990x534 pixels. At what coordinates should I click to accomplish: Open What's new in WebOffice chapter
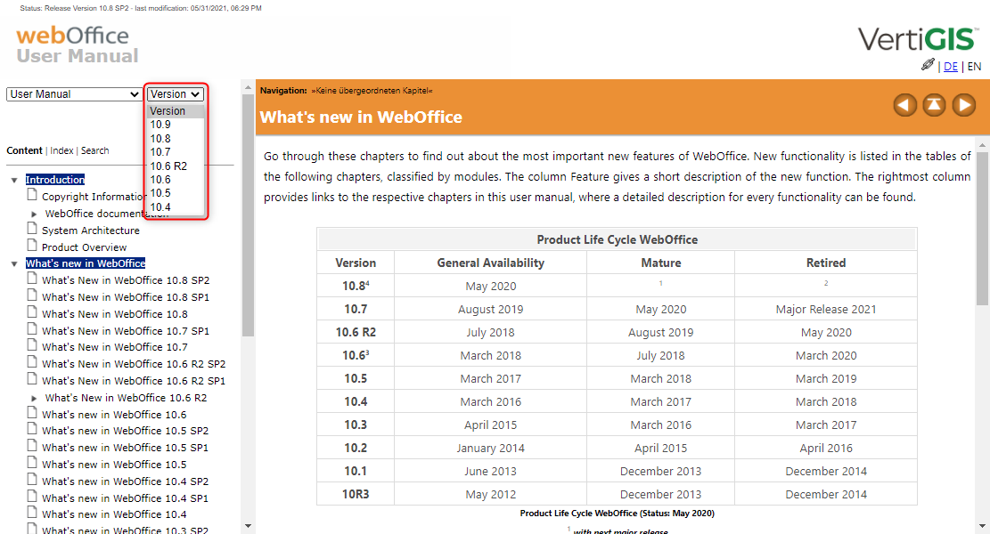tap(86, 263)
